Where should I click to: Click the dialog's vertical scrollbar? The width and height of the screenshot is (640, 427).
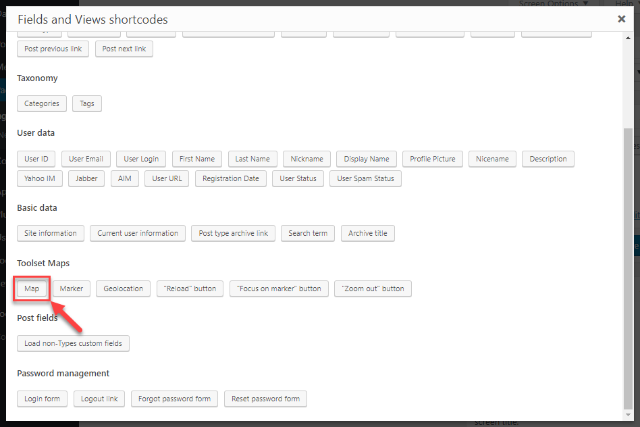coord(629,270)
